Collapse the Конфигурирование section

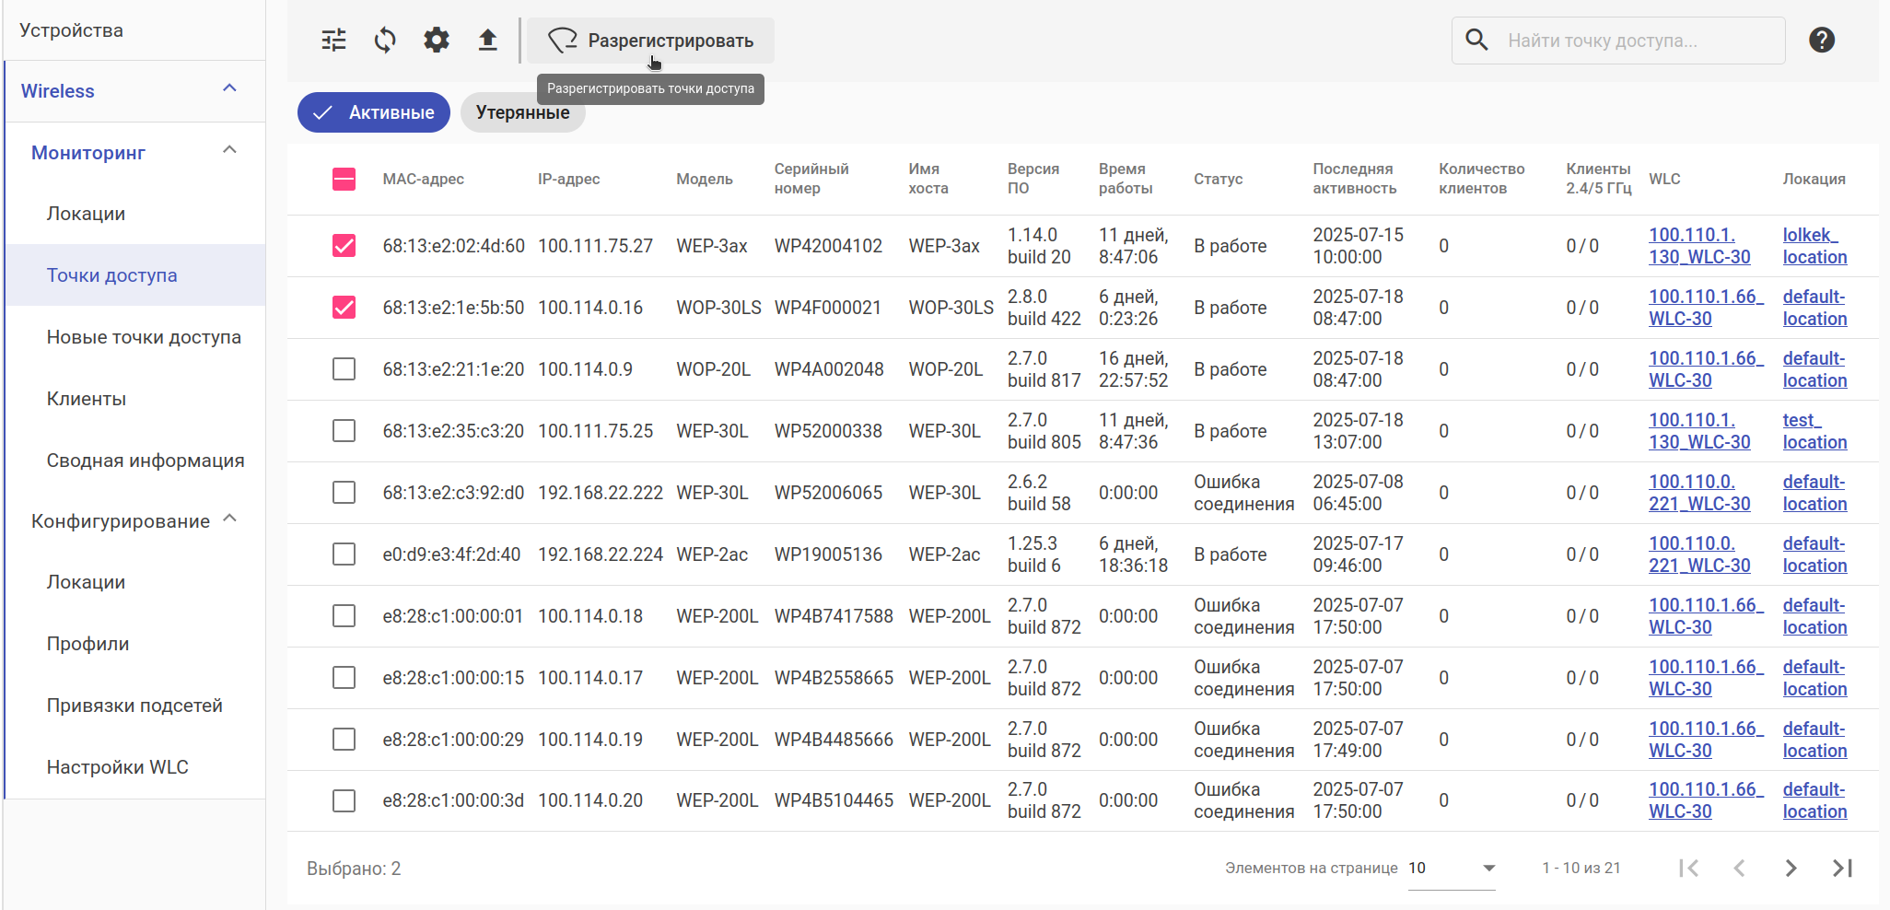click(x=230, y=519)
